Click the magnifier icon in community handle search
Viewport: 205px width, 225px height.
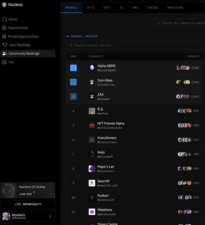[159, 23]
